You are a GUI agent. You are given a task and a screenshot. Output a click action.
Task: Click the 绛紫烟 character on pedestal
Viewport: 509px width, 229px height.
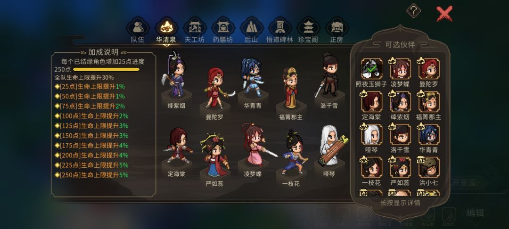coord(176,75)
